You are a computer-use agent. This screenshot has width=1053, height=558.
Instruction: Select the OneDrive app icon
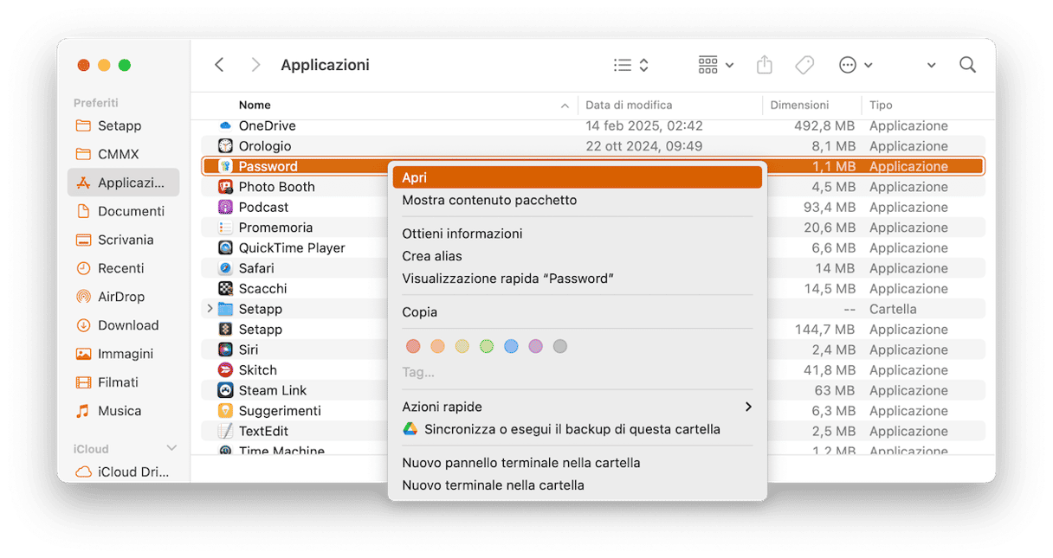[x=225, y=125]
